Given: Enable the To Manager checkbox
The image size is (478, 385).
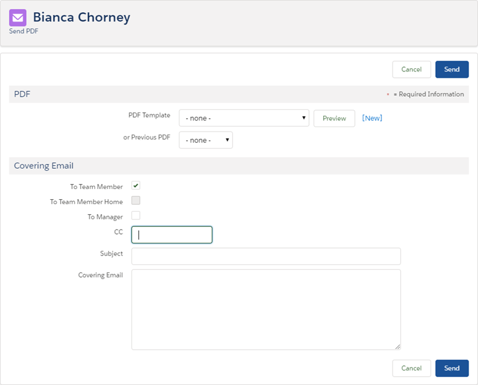Looking at the screenshot, I should [136, 216].
